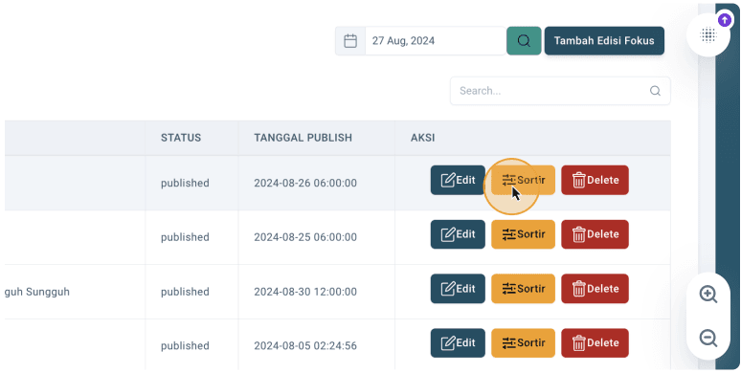The width and height of the screenshot is (741, 373).
Task: Click the purple up-arrow badge
Action: (x=725, y=20)
